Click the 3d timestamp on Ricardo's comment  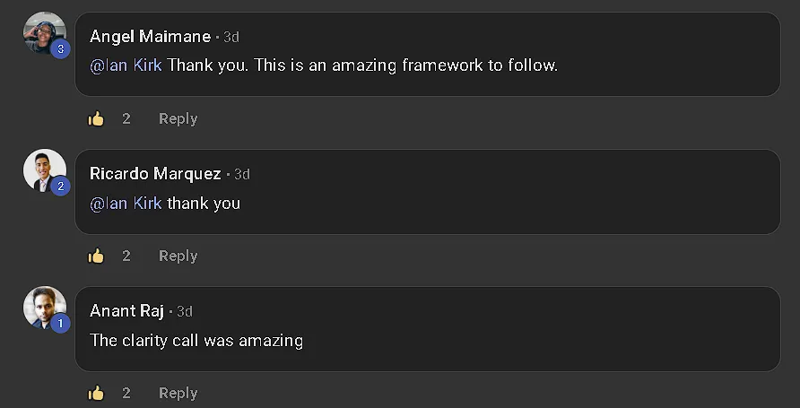(x=242, y=175)
